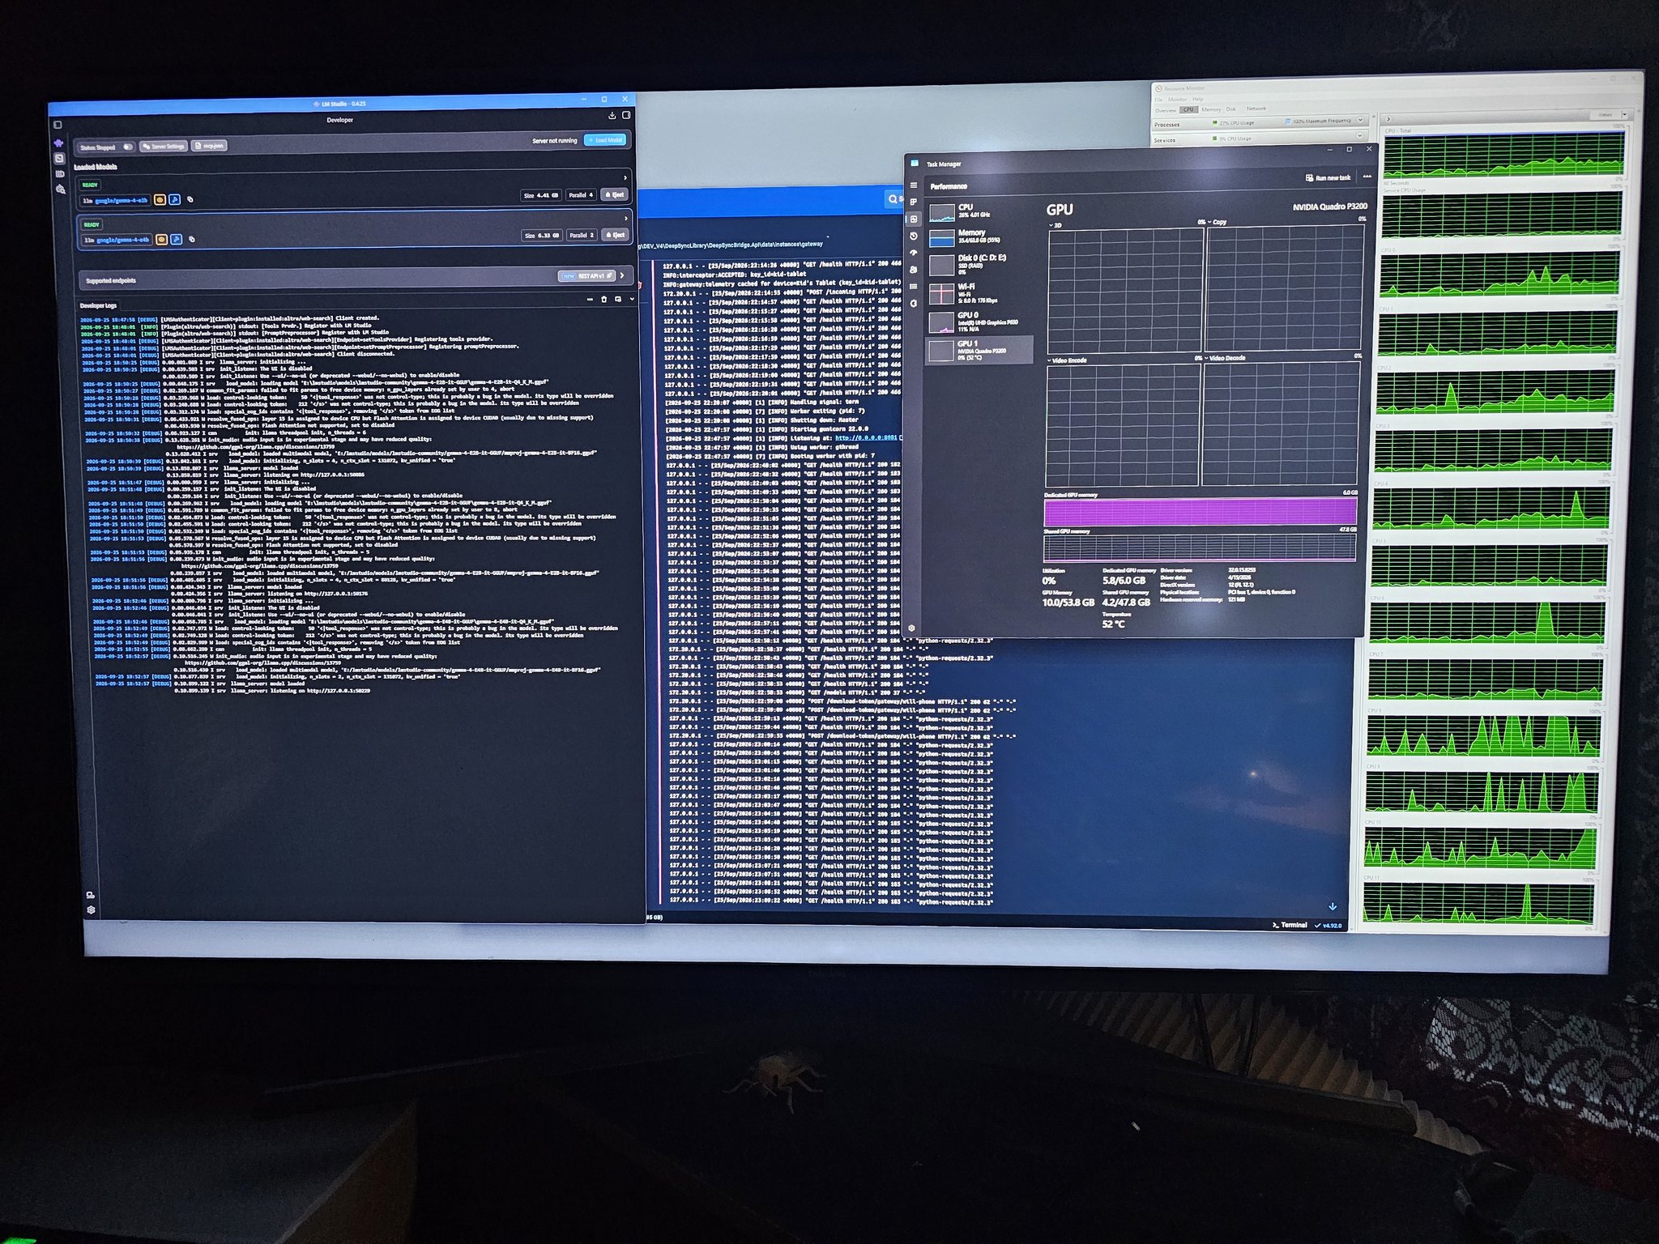This screenshot has width=1659, height=1244.
Task: Open My Models from LM Studio sidebar
Action: coord(59,173)
